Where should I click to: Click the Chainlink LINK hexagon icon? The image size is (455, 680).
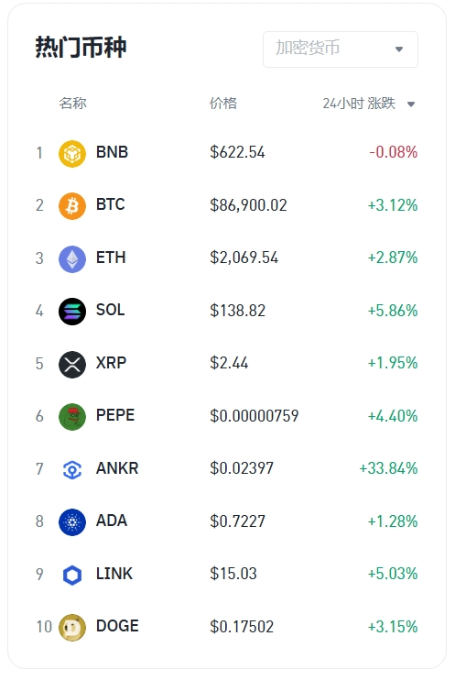click(x=72, y=575)
